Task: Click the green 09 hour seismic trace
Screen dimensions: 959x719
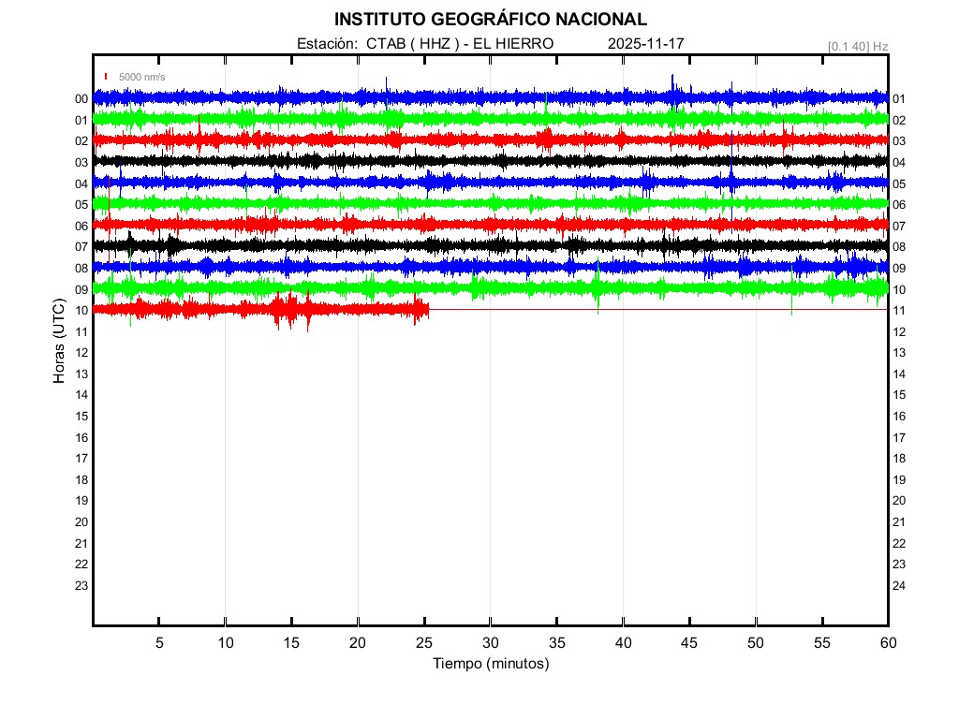Action: click(468, 287)
